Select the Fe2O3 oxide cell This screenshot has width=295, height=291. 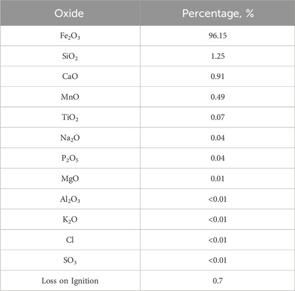click(70, 36)
